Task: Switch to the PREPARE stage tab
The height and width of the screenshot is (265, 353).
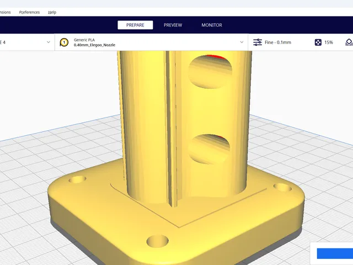Action: (x=135, y=25)
